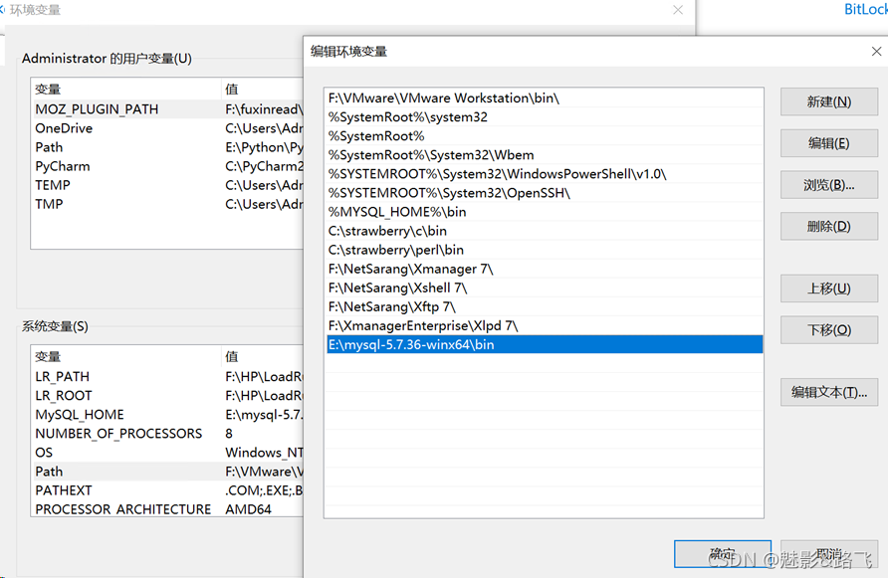Select F:\XmanagerEnterprise\Xlpd 7\ entry

545,325
